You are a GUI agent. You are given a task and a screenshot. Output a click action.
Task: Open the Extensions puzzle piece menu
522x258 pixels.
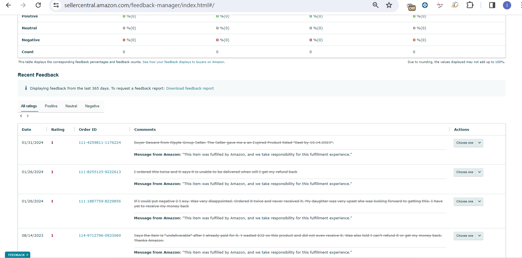(x=470, y=5)
